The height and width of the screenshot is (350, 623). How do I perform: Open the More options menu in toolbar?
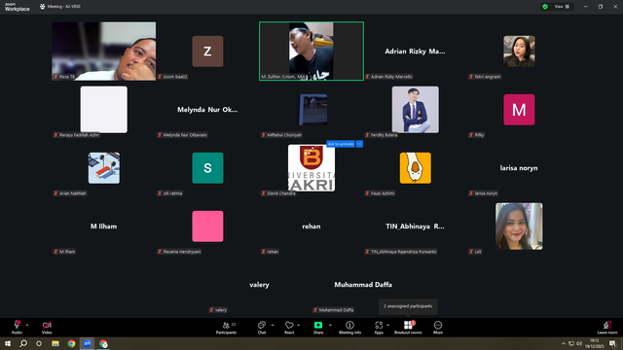(x=438, y=328)
